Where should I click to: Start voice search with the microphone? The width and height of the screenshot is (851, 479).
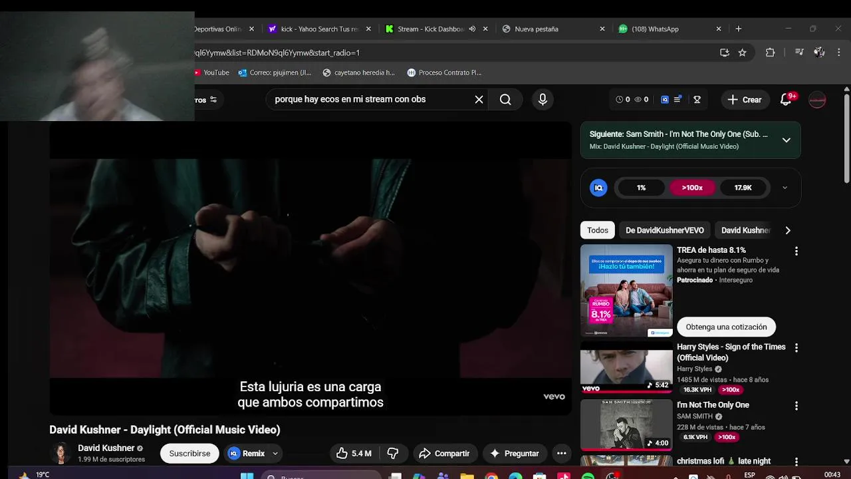543,99
